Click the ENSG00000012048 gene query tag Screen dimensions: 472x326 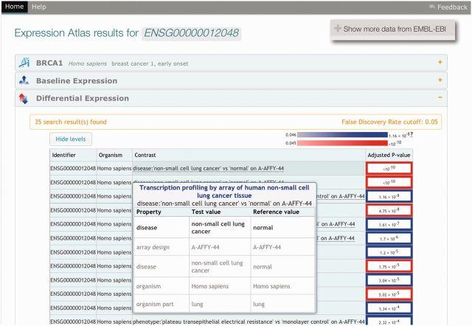coord(192,32)
